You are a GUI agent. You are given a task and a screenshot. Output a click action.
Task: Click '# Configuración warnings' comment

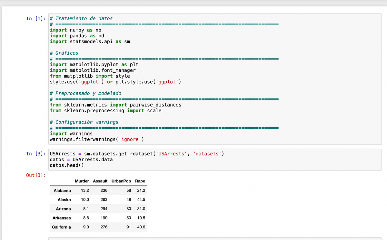click(84, 122)
